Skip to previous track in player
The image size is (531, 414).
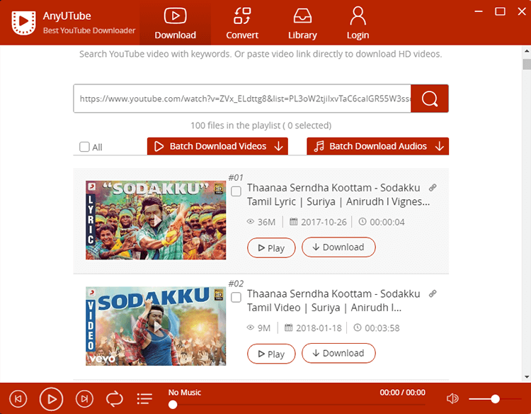point(18,398)
